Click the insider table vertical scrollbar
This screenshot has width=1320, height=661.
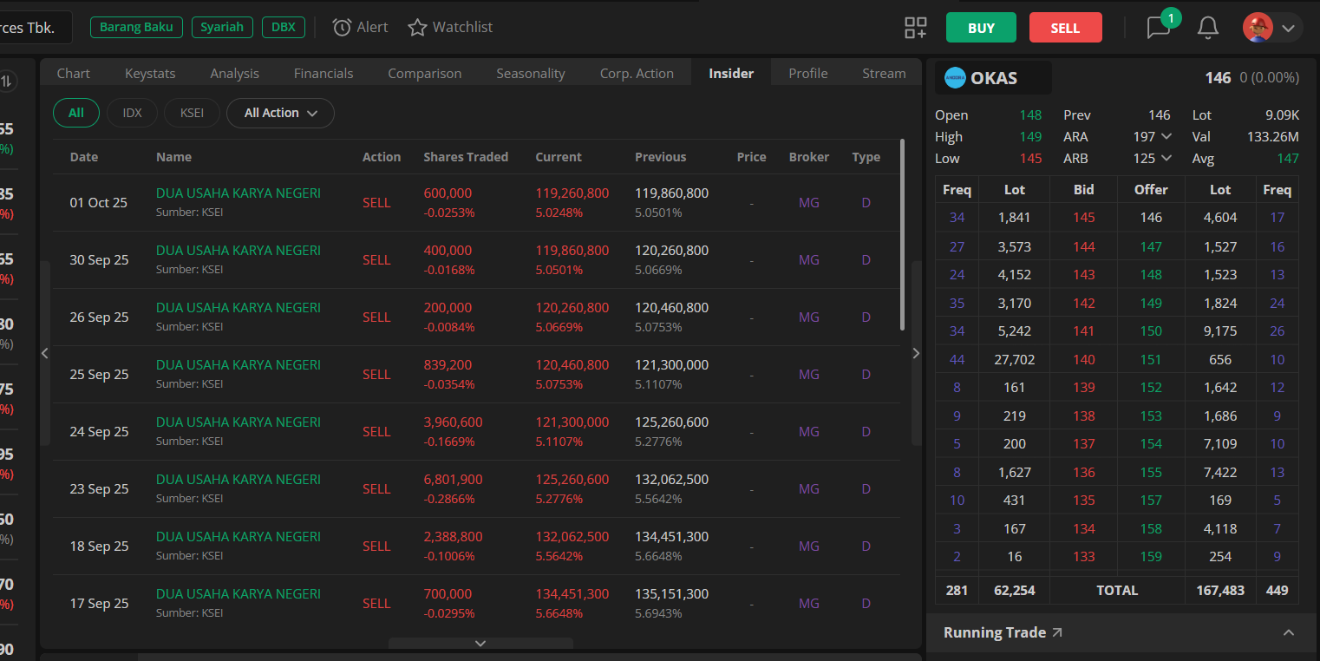pyautogui.click(x=902, y=234)
